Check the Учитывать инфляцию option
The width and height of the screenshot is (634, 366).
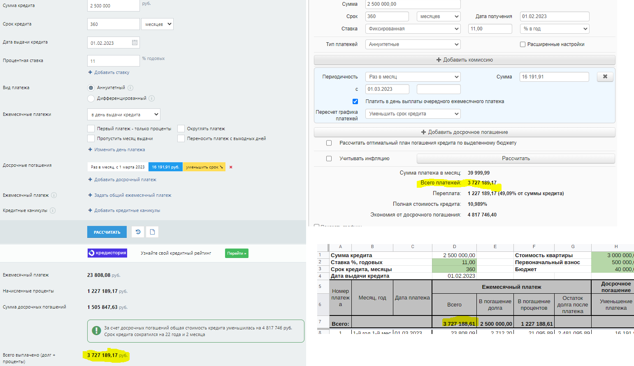click(329, 159)
